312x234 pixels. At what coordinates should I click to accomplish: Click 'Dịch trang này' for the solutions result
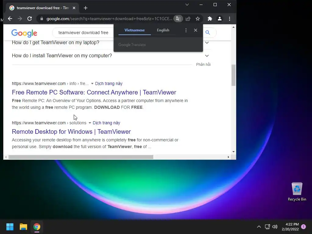106,123
